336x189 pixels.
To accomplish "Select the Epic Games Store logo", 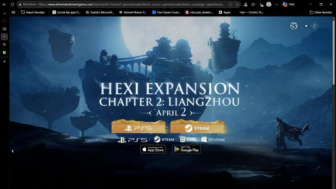I will (188, 139).
